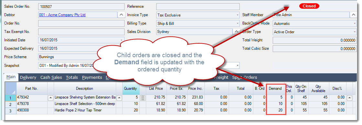
Task: Open the Sales Division lookup button
Action: [236, 32]
